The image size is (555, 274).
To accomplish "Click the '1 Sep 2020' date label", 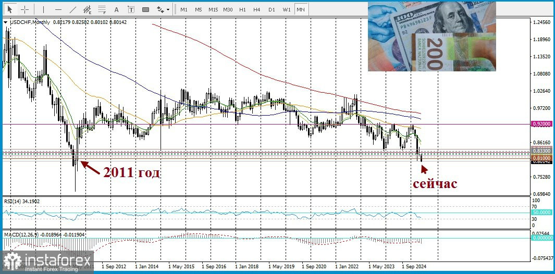I will coord(314,266).
